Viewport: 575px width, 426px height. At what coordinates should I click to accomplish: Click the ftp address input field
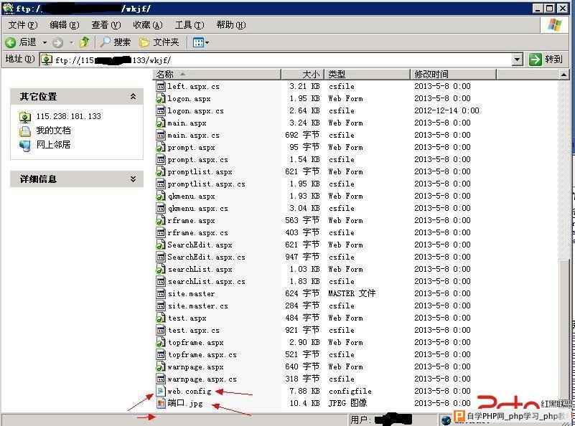coord(276,60)
